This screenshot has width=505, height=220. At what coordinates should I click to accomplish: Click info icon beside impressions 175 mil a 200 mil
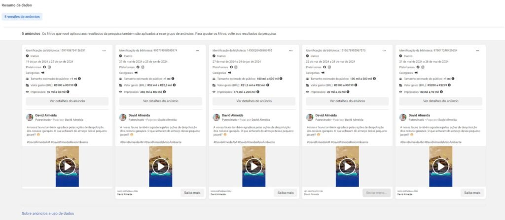pyautogui.click(x=267, y=92)
